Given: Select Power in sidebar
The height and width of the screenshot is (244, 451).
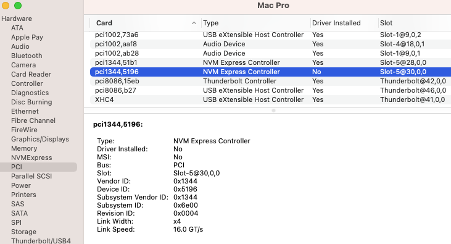Looking at the screenshot, I should pos(21,185).
